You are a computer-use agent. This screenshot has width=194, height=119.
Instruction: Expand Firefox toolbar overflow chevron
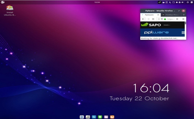tap(177, 19)
